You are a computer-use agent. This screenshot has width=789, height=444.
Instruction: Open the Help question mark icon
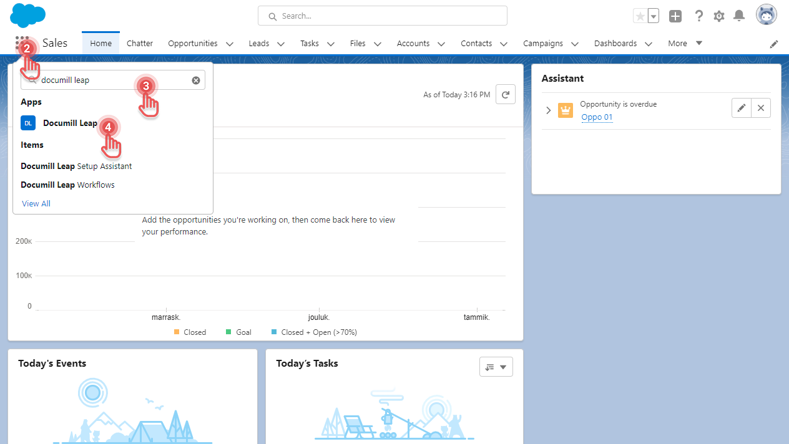pyautogui.click(x=699, y=16)
